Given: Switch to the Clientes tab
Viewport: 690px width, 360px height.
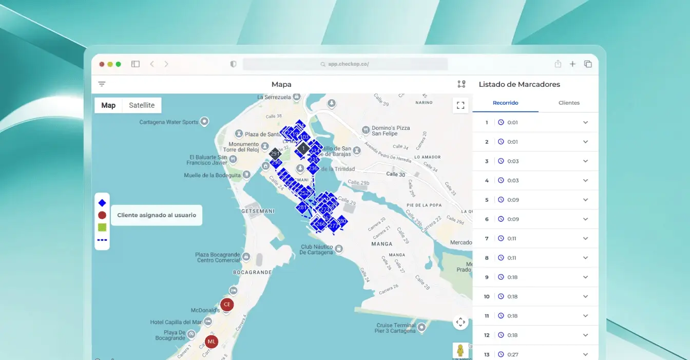Looking at the screenshot, I should [569, 103].
